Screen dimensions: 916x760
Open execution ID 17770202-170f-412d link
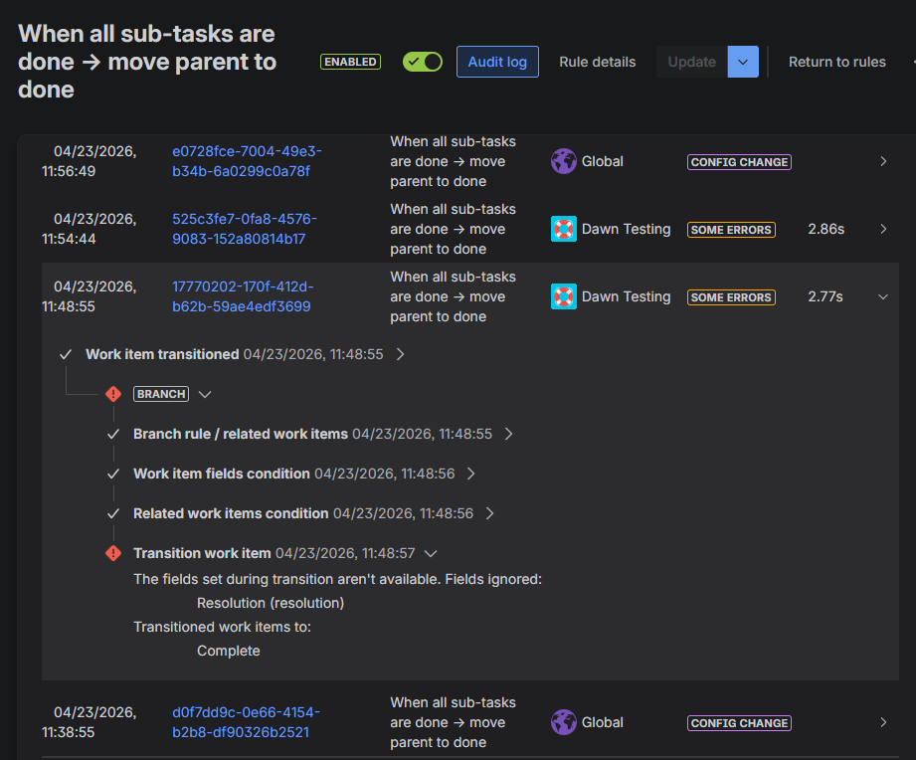[243, 296]
